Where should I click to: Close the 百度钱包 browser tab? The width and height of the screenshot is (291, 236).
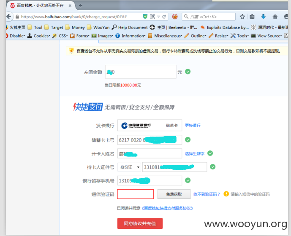pos(70,6)
